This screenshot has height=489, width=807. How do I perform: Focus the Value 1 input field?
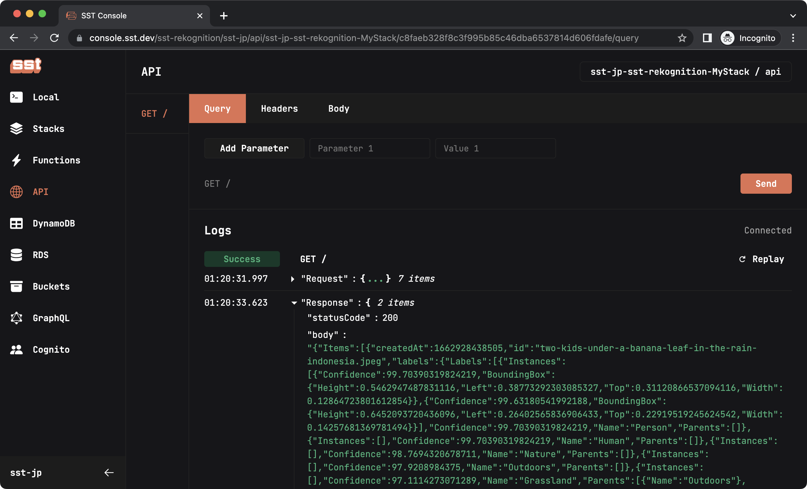pos(496,148)
